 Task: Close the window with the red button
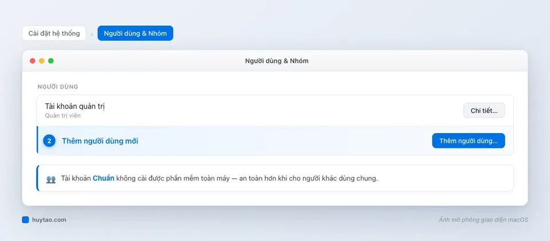point(33,61)
